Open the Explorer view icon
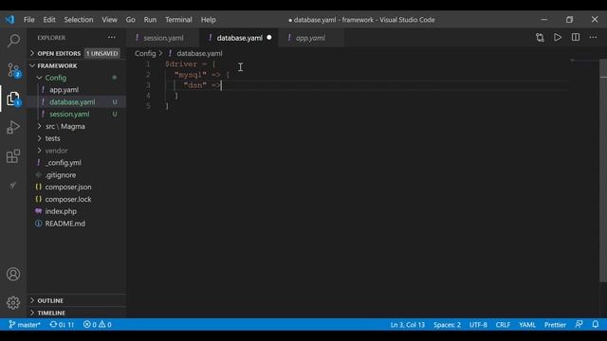Viewport: 607px width, 341px height. (13, 99)
